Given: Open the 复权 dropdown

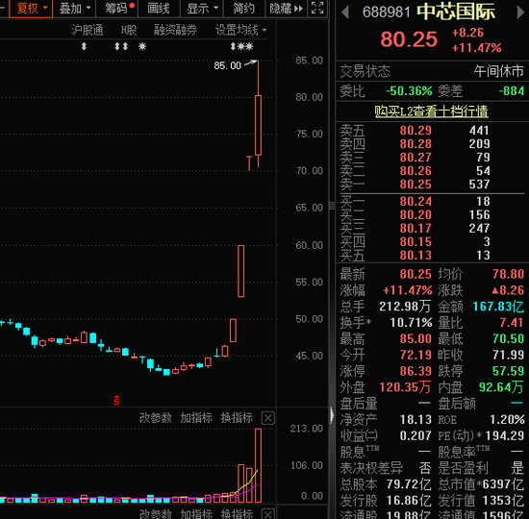Looking at the screenshot, I should (x=31, y=9).
